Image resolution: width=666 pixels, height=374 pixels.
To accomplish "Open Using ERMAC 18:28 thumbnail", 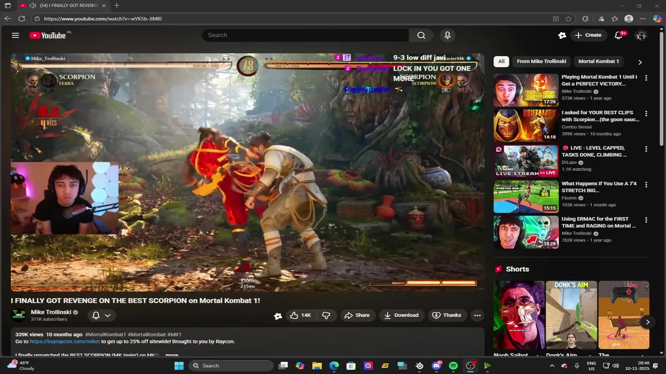I will click(526, 232).
